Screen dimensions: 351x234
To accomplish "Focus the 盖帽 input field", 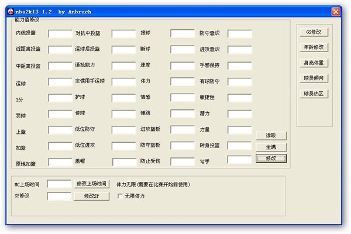I will (125, 162).
